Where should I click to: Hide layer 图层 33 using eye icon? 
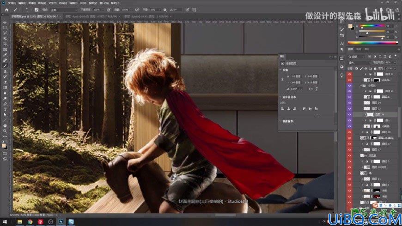(x=349, y=108)
